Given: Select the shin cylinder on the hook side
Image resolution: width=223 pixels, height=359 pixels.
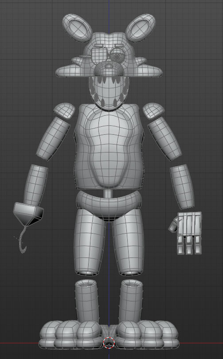Looking at the screenshot, I should pos(87,301).
